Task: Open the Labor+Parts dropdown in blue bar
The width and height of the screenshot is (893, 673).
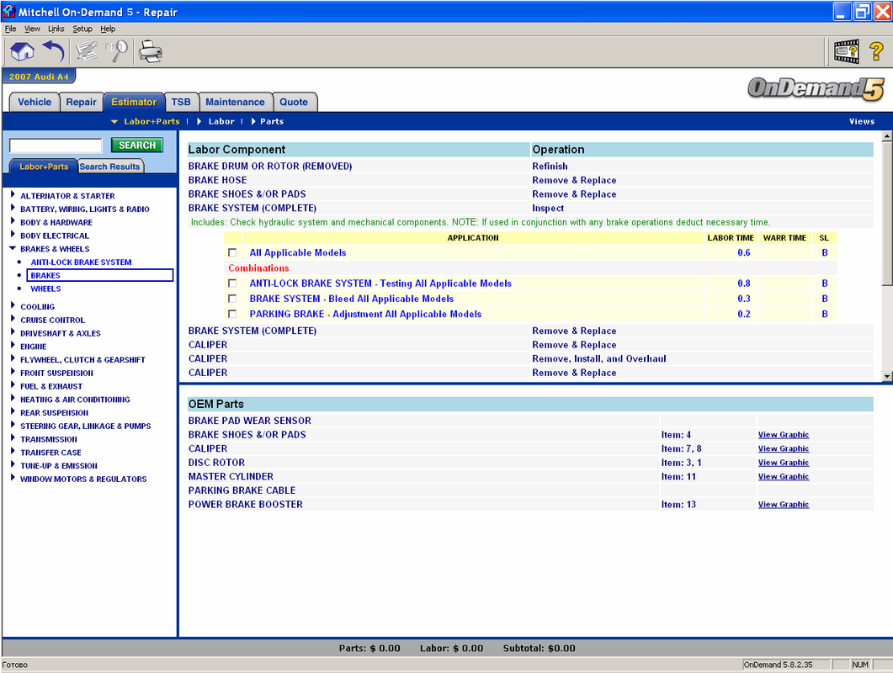Action: (x=146, y=121)
